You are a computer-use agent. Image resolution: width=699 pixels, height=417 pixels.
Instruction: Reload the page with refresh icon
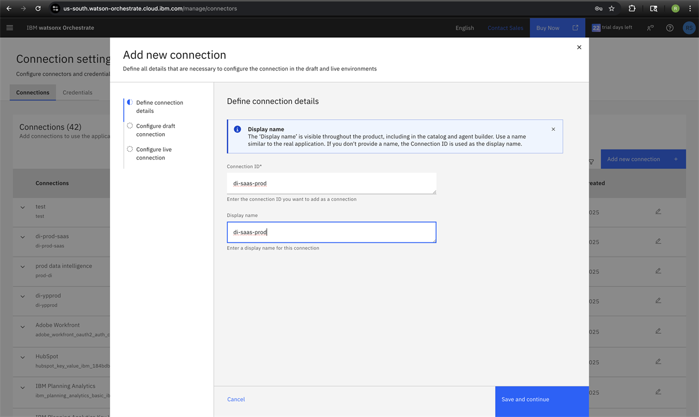point(38,9)
